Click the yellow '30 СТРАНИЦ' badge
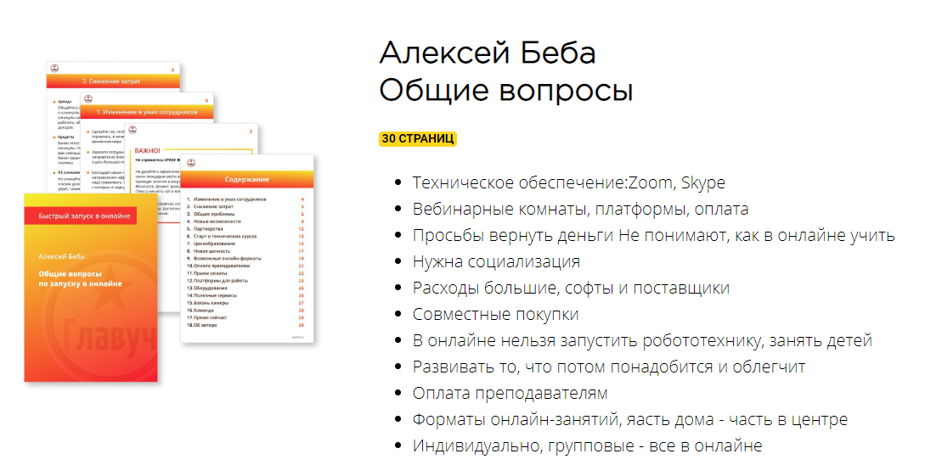This screenshot has width=925, height=465. coord(418,138)
